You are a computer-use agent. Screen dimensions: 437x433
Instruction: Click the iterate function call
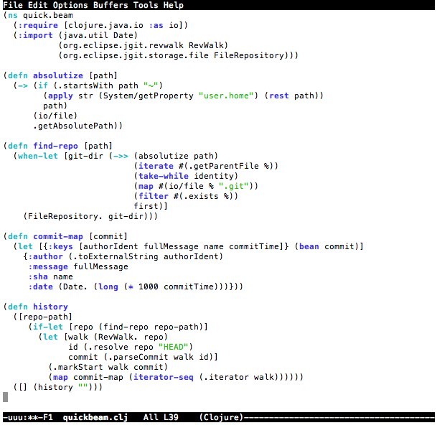[x=156, y=166]
